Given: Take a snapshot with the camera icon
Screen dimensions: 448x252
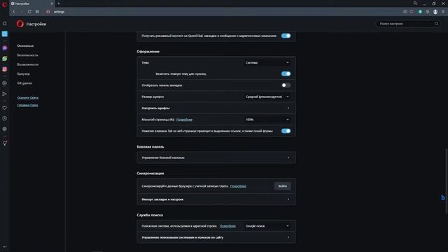Looking at the screenshot, I should click(405, 12).
